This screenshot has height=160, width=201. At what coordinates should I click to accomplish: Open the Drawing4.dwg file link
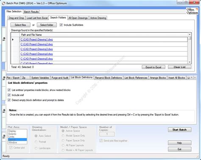tap(36, 54)
